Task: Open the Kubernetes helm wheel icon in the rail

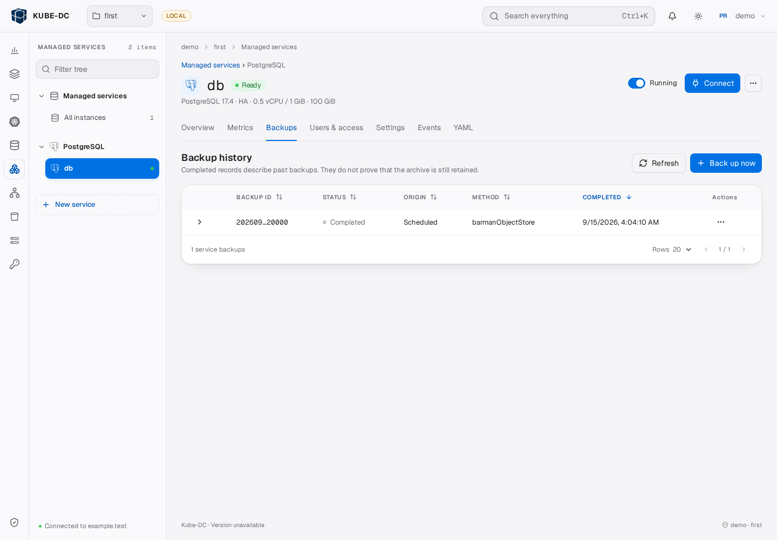Action: coord(15,122)
